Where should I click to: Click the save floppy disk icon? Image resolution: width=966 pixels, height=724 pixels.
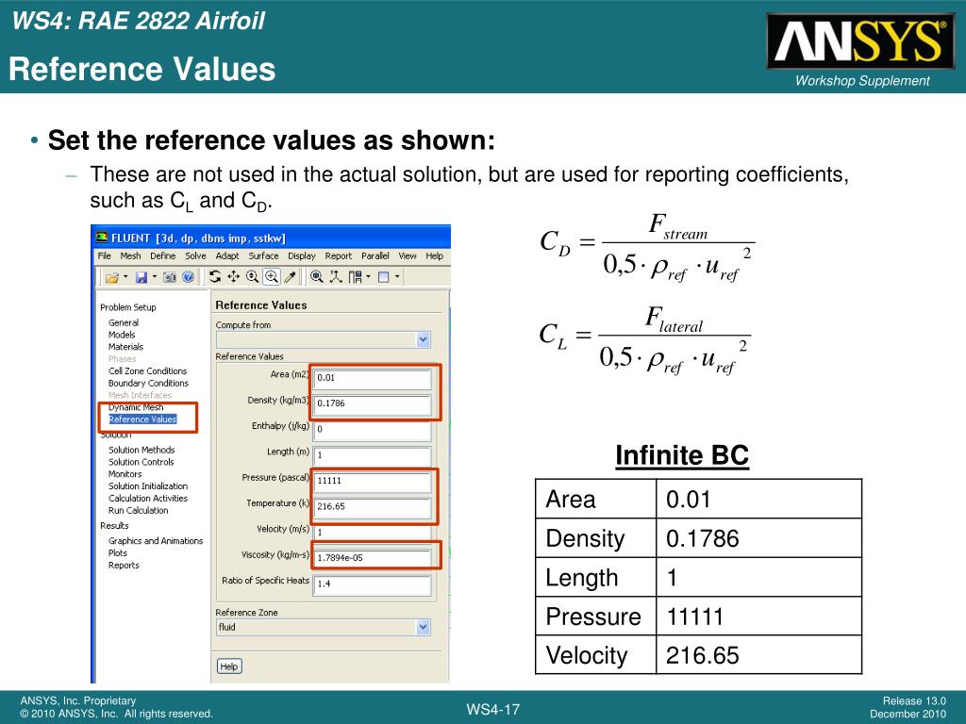point(142,277)
